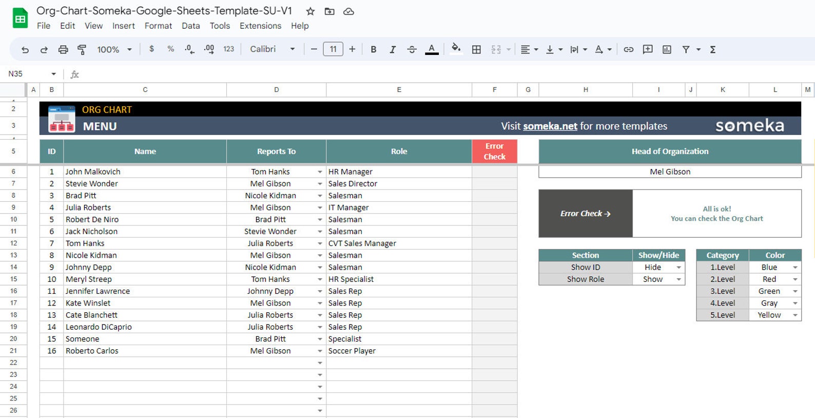
Task: Open the Show Role dropdown arrow
Action: point(678,279)
